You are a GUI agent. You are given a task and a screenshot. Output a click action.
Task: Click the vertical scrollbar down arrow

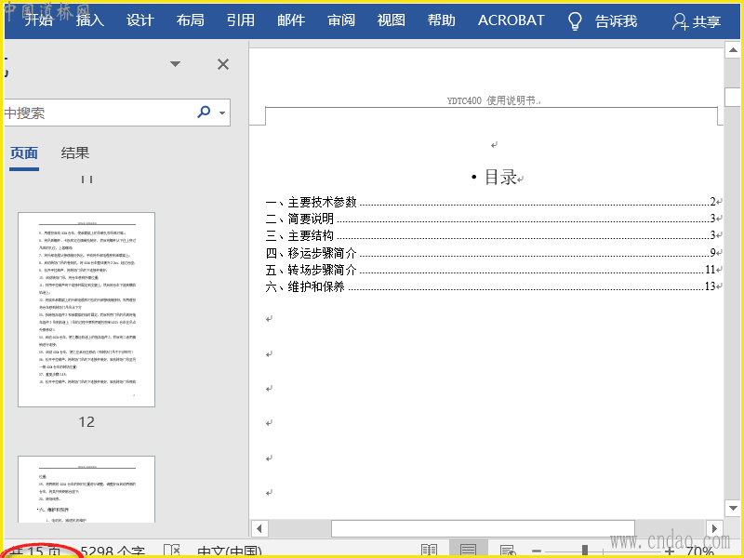pos(733,508)
